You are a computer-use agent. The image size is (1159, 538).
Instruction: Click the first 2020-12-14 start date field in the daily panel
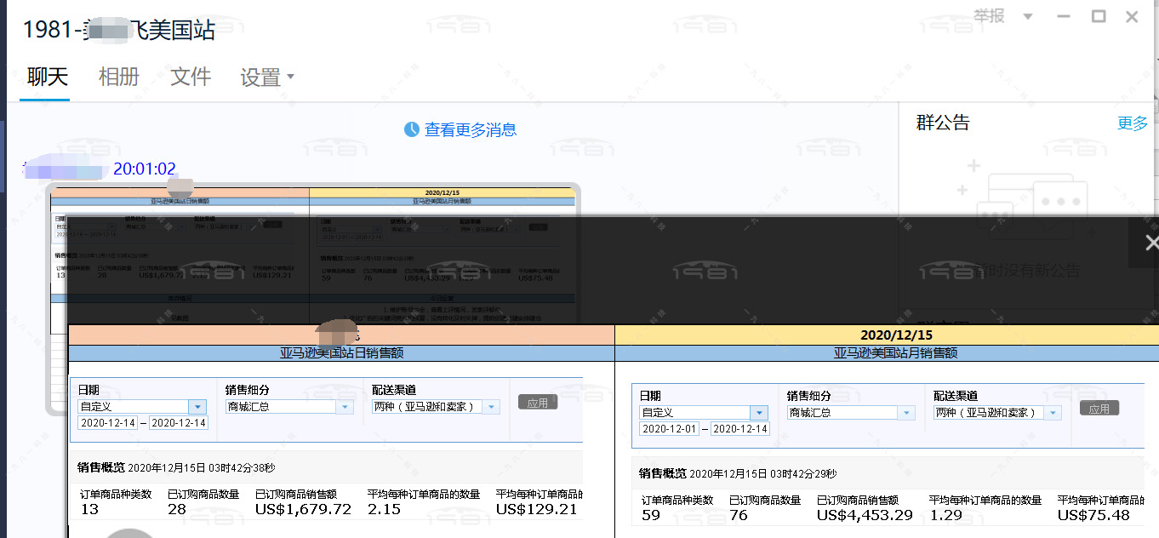108,423
